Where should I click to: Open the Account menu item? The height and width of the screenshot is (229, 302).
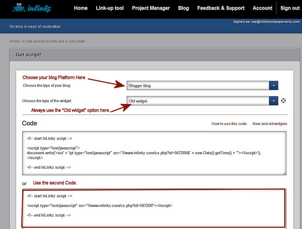(x=262, y=9)
